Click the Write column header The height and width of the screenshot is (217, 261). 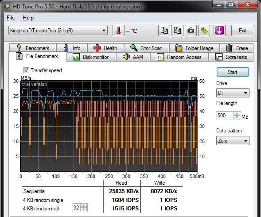pos(160,183)
